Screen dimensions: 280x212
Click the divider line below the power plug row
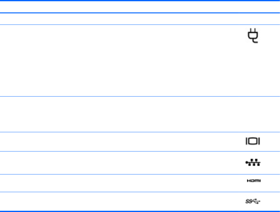140,97
